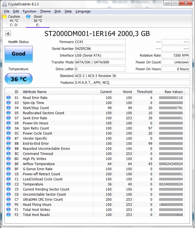Click the Interface field USB (Serial ATA)
This screenshot has width=195, height=229.
[x=100, y=55]
